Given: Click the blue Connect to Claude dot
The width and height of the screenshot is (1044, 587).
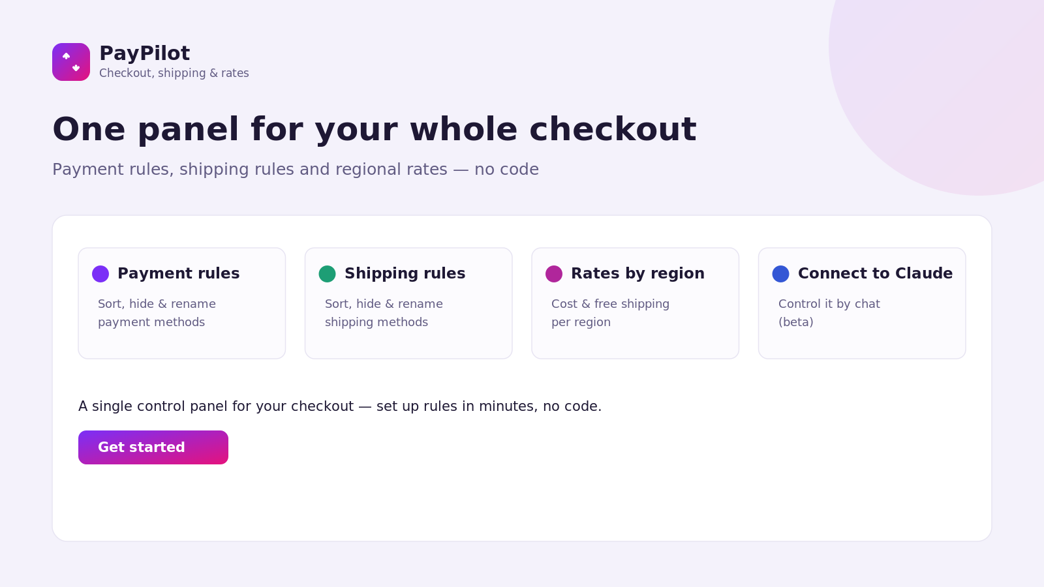Looking at the screenshot, I should (780, 274).
